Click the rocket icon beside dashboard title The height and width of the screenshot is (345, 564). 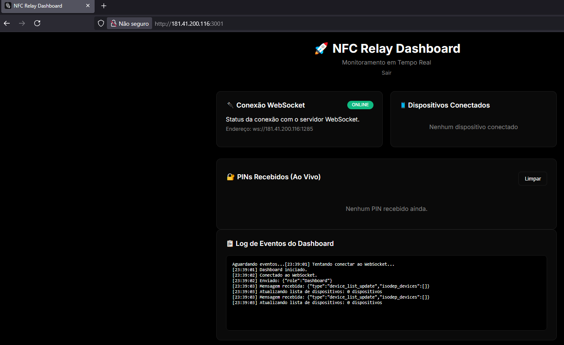[321, 49]
